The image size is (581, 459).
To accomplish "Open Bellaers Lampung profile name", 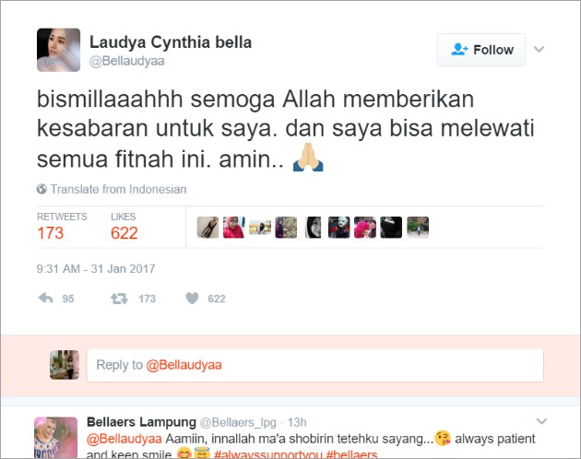I will pyautogui.click(x=141, y=421).
